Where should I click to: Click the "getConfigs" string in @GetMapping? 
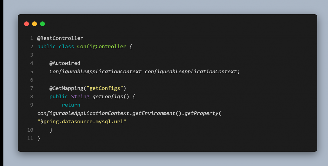point(105,88)
